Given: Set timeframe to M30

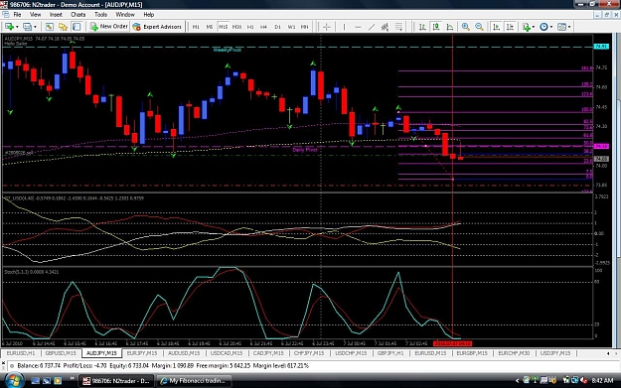Looking at the screenshot, I should [x=236, y=27].
